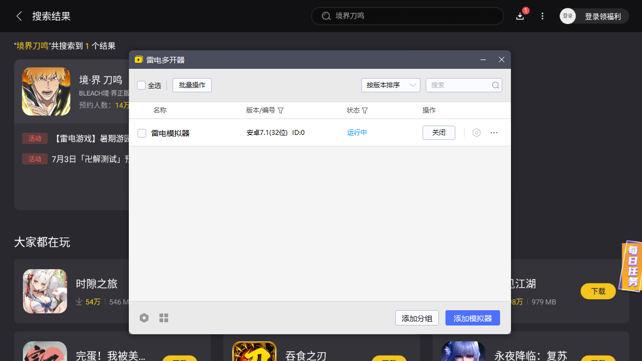The height and width of the screenshot is (361, 642).
Task: Open the layout grid icon next to the gear
Action: (163, 317)
